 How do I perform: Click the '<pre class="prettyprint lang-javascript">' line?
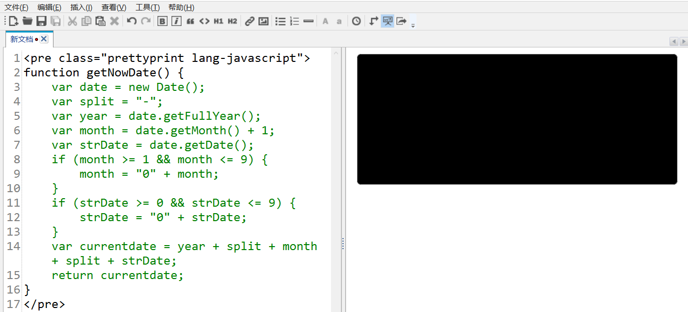pos(166,58)
